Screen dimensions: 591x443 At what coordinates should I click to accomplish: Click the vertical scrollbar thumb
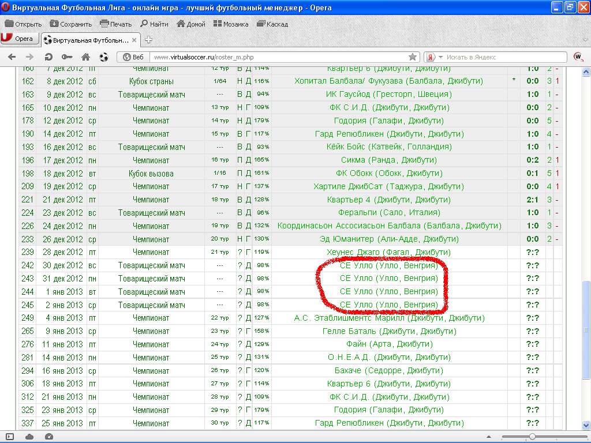coord(586,329)
